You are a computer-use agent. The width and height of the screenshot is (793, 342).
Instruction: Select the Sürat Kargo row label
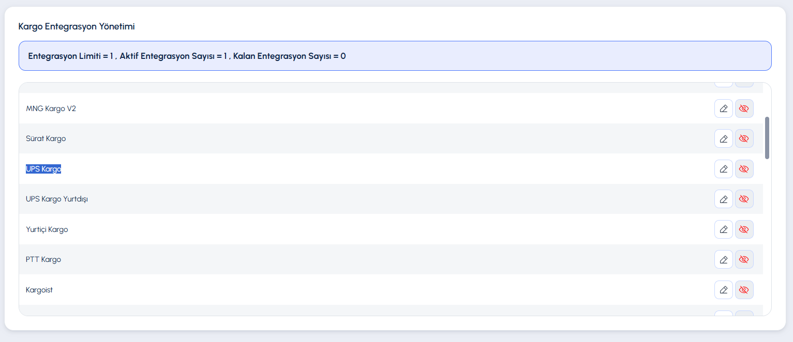(x=46, y=138)
